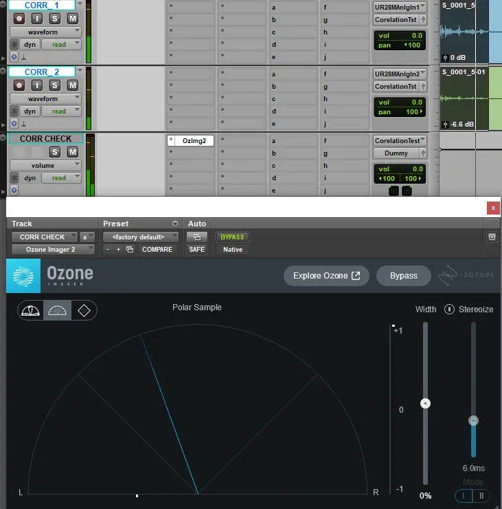
Task: Solo the CORR_1 track
Action: [54, 19]
